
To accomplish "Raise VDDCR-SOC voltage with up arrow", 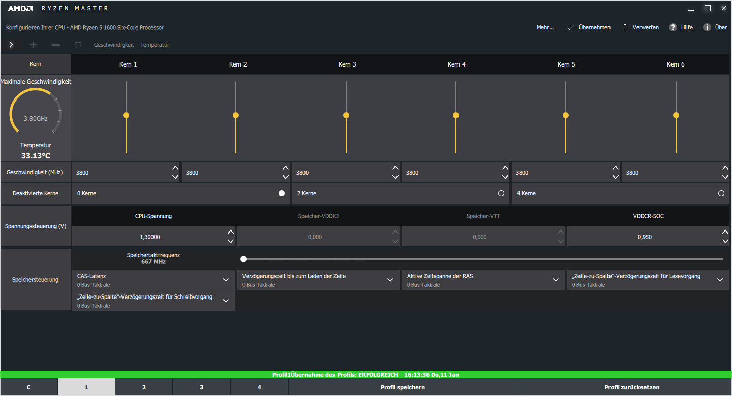I will tap(725, 232).
